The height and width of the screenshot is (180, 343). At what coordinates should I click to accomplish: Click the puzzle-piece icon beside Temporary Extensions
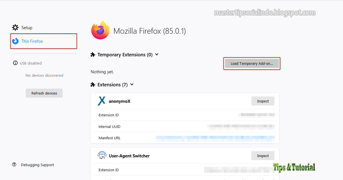tap(93, 54)
